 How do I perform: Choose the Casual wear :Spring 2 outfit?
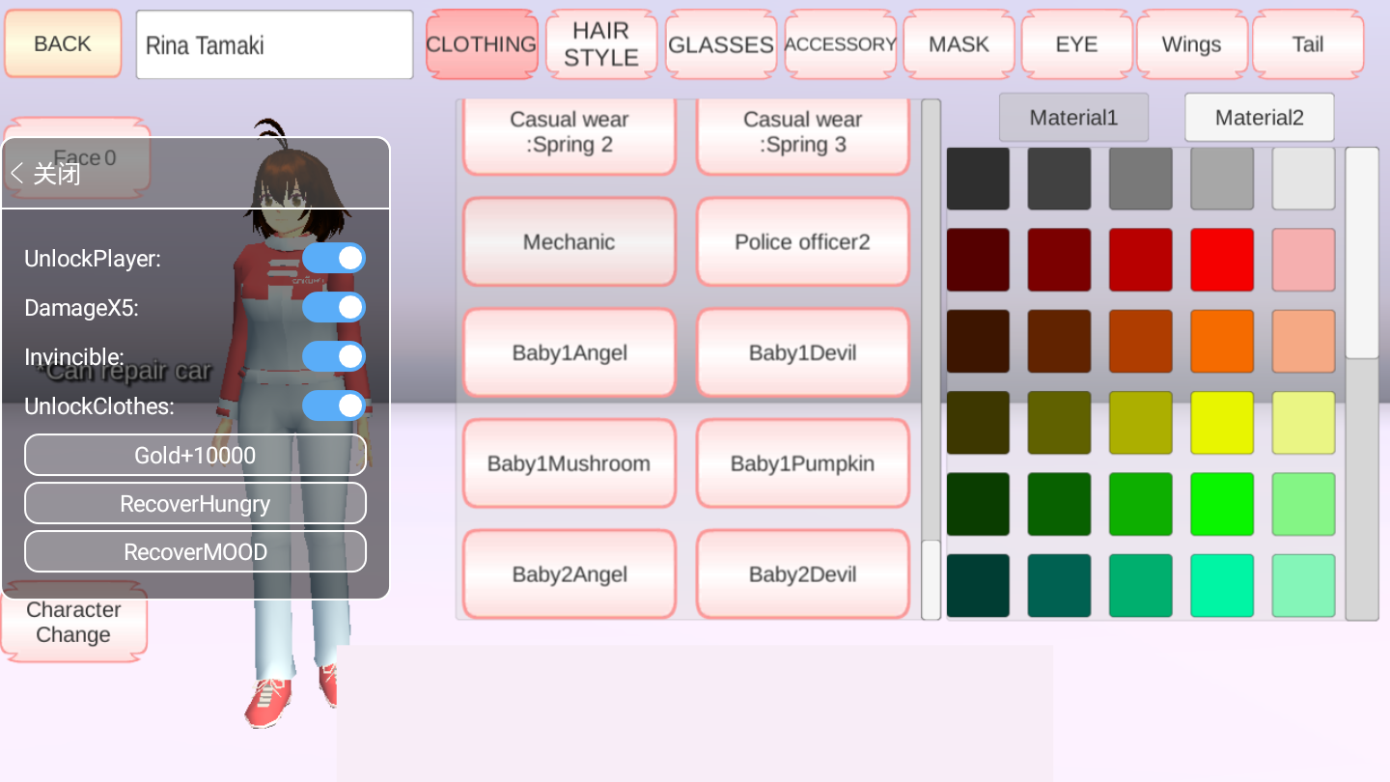coord(570,135)
